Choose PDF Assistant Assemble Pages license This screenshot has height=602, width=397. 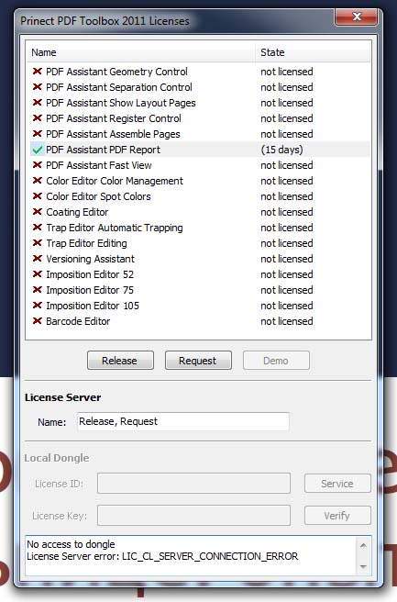click(200, 134)
